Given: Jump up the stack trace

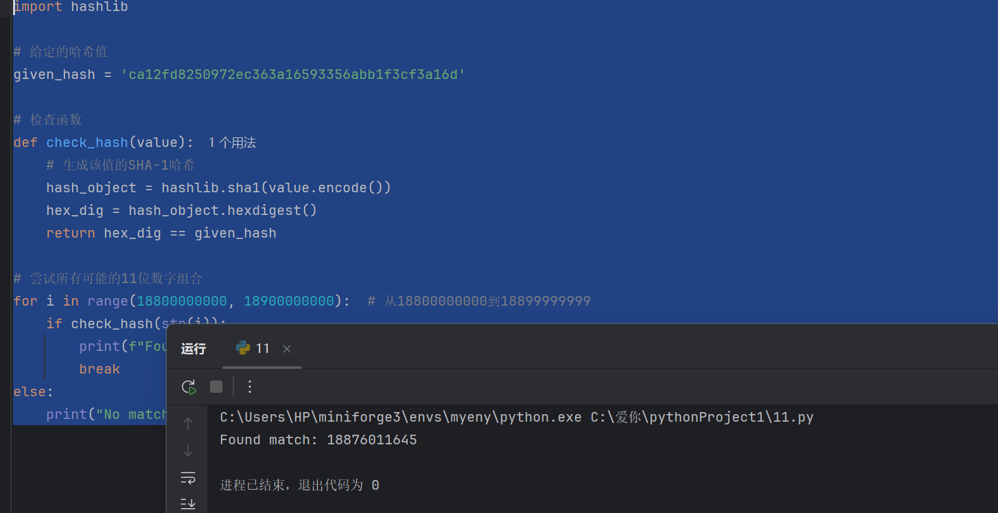Looking at the screenshot, I should click(188, 424).
